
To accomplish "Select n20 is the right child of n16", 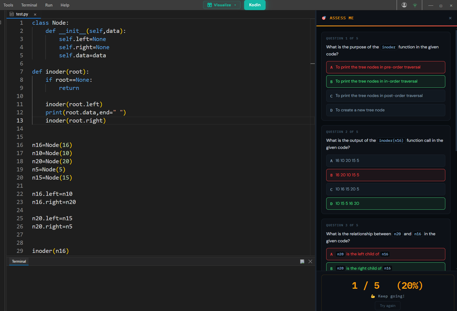I will [386, 267].
